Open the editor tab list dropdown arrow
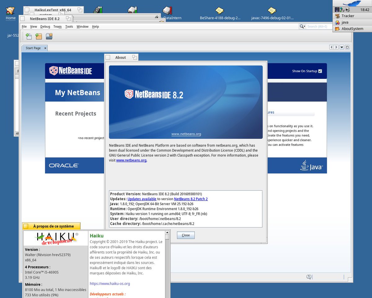This screenshot has height=298, width=372. pyautogui.click(x=341, y=47)
